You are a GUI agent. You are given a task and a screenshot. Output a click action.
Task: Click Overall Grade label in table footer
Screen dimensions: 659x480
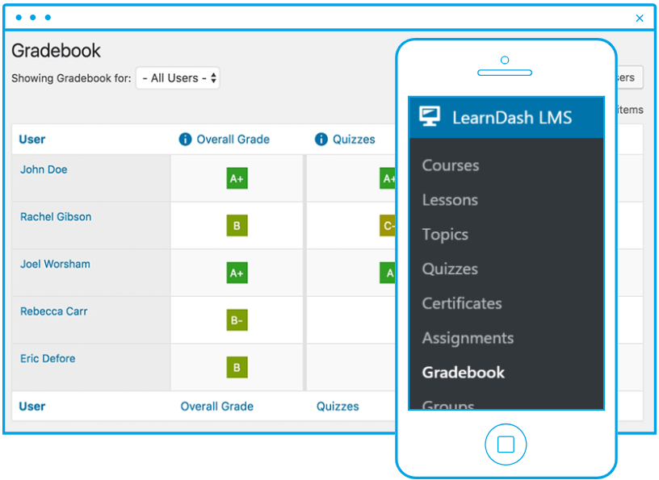click(217, 406)
